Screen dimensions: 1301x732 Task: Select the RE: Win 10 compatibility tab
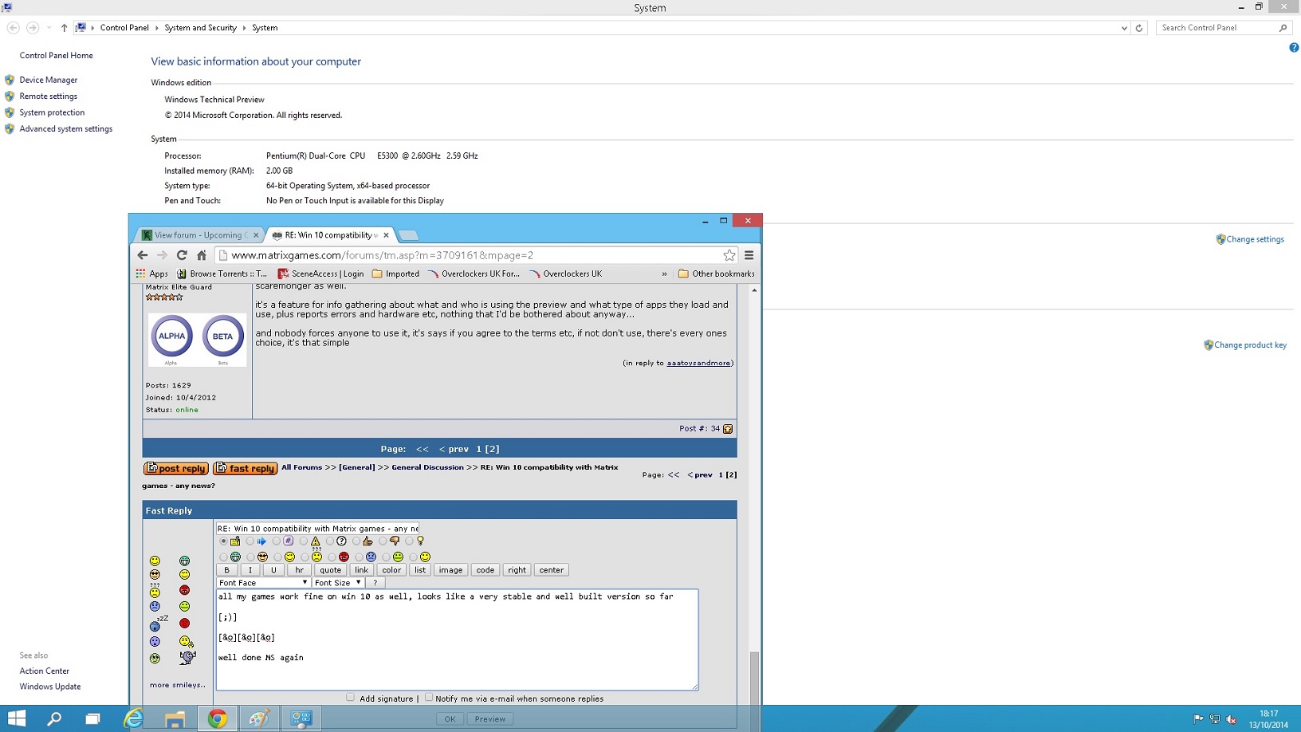[x=330, y=235]
